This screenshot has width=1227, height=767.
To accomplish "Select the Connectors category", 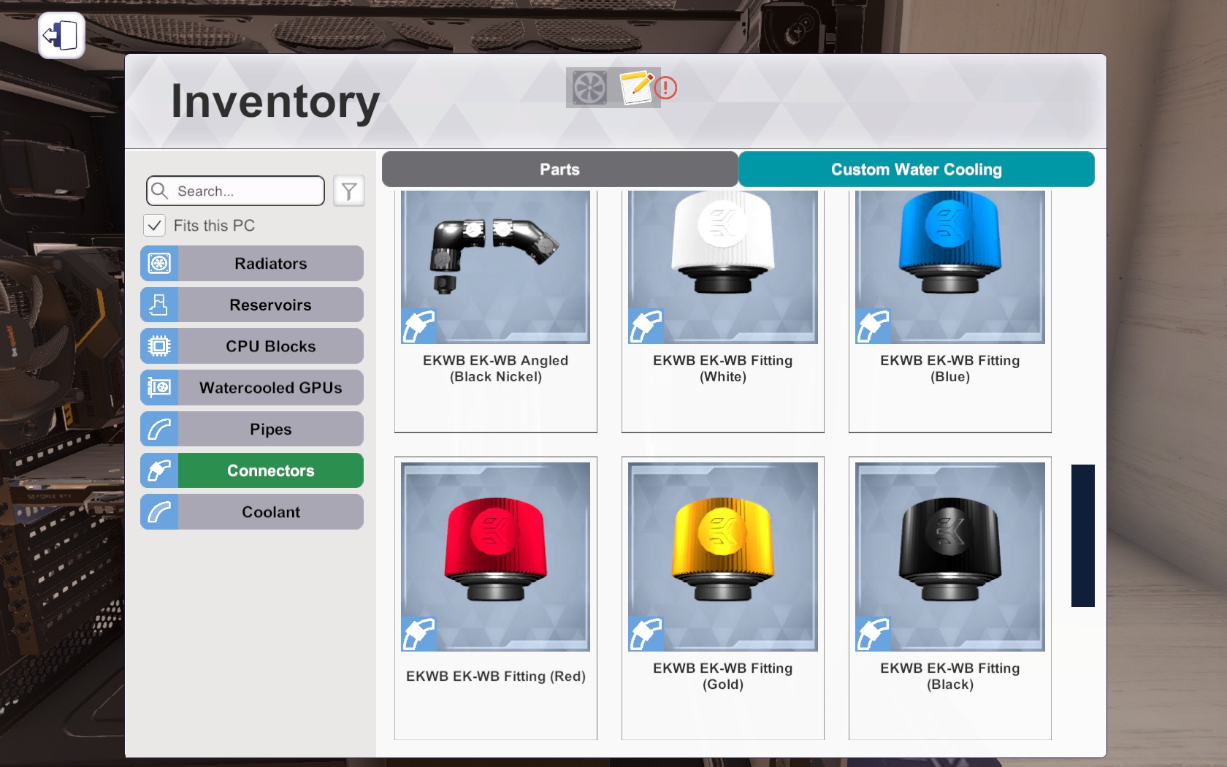I will tap(252, 470).
